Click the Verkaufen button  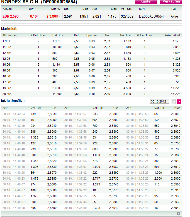pos(171,2)
